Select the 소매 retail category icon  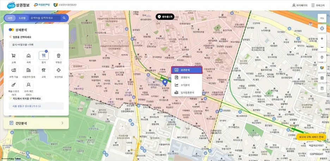14,56
